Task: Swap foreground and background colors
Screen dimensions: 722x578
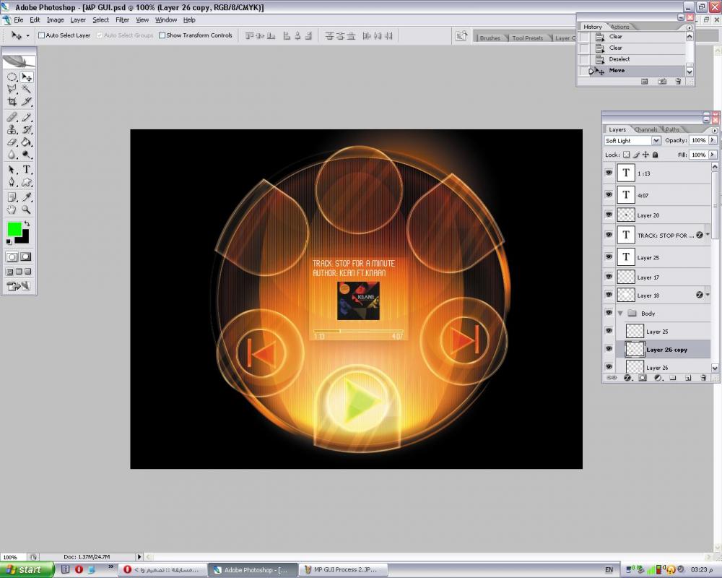Action: point(27,223)
